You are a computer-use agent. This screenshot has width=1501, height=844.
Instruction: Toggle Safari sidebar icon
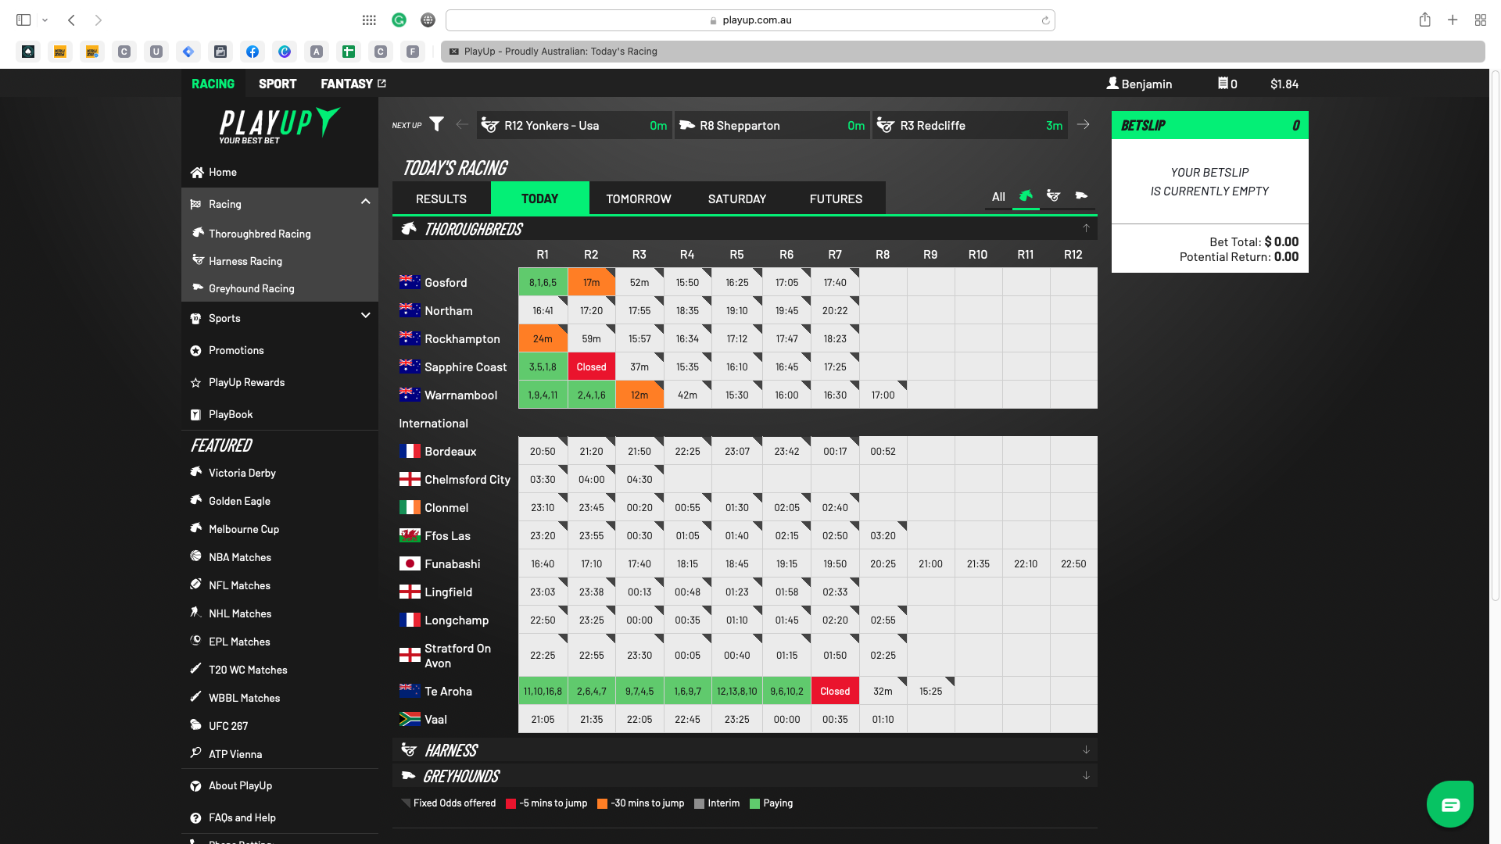[23, 20]
